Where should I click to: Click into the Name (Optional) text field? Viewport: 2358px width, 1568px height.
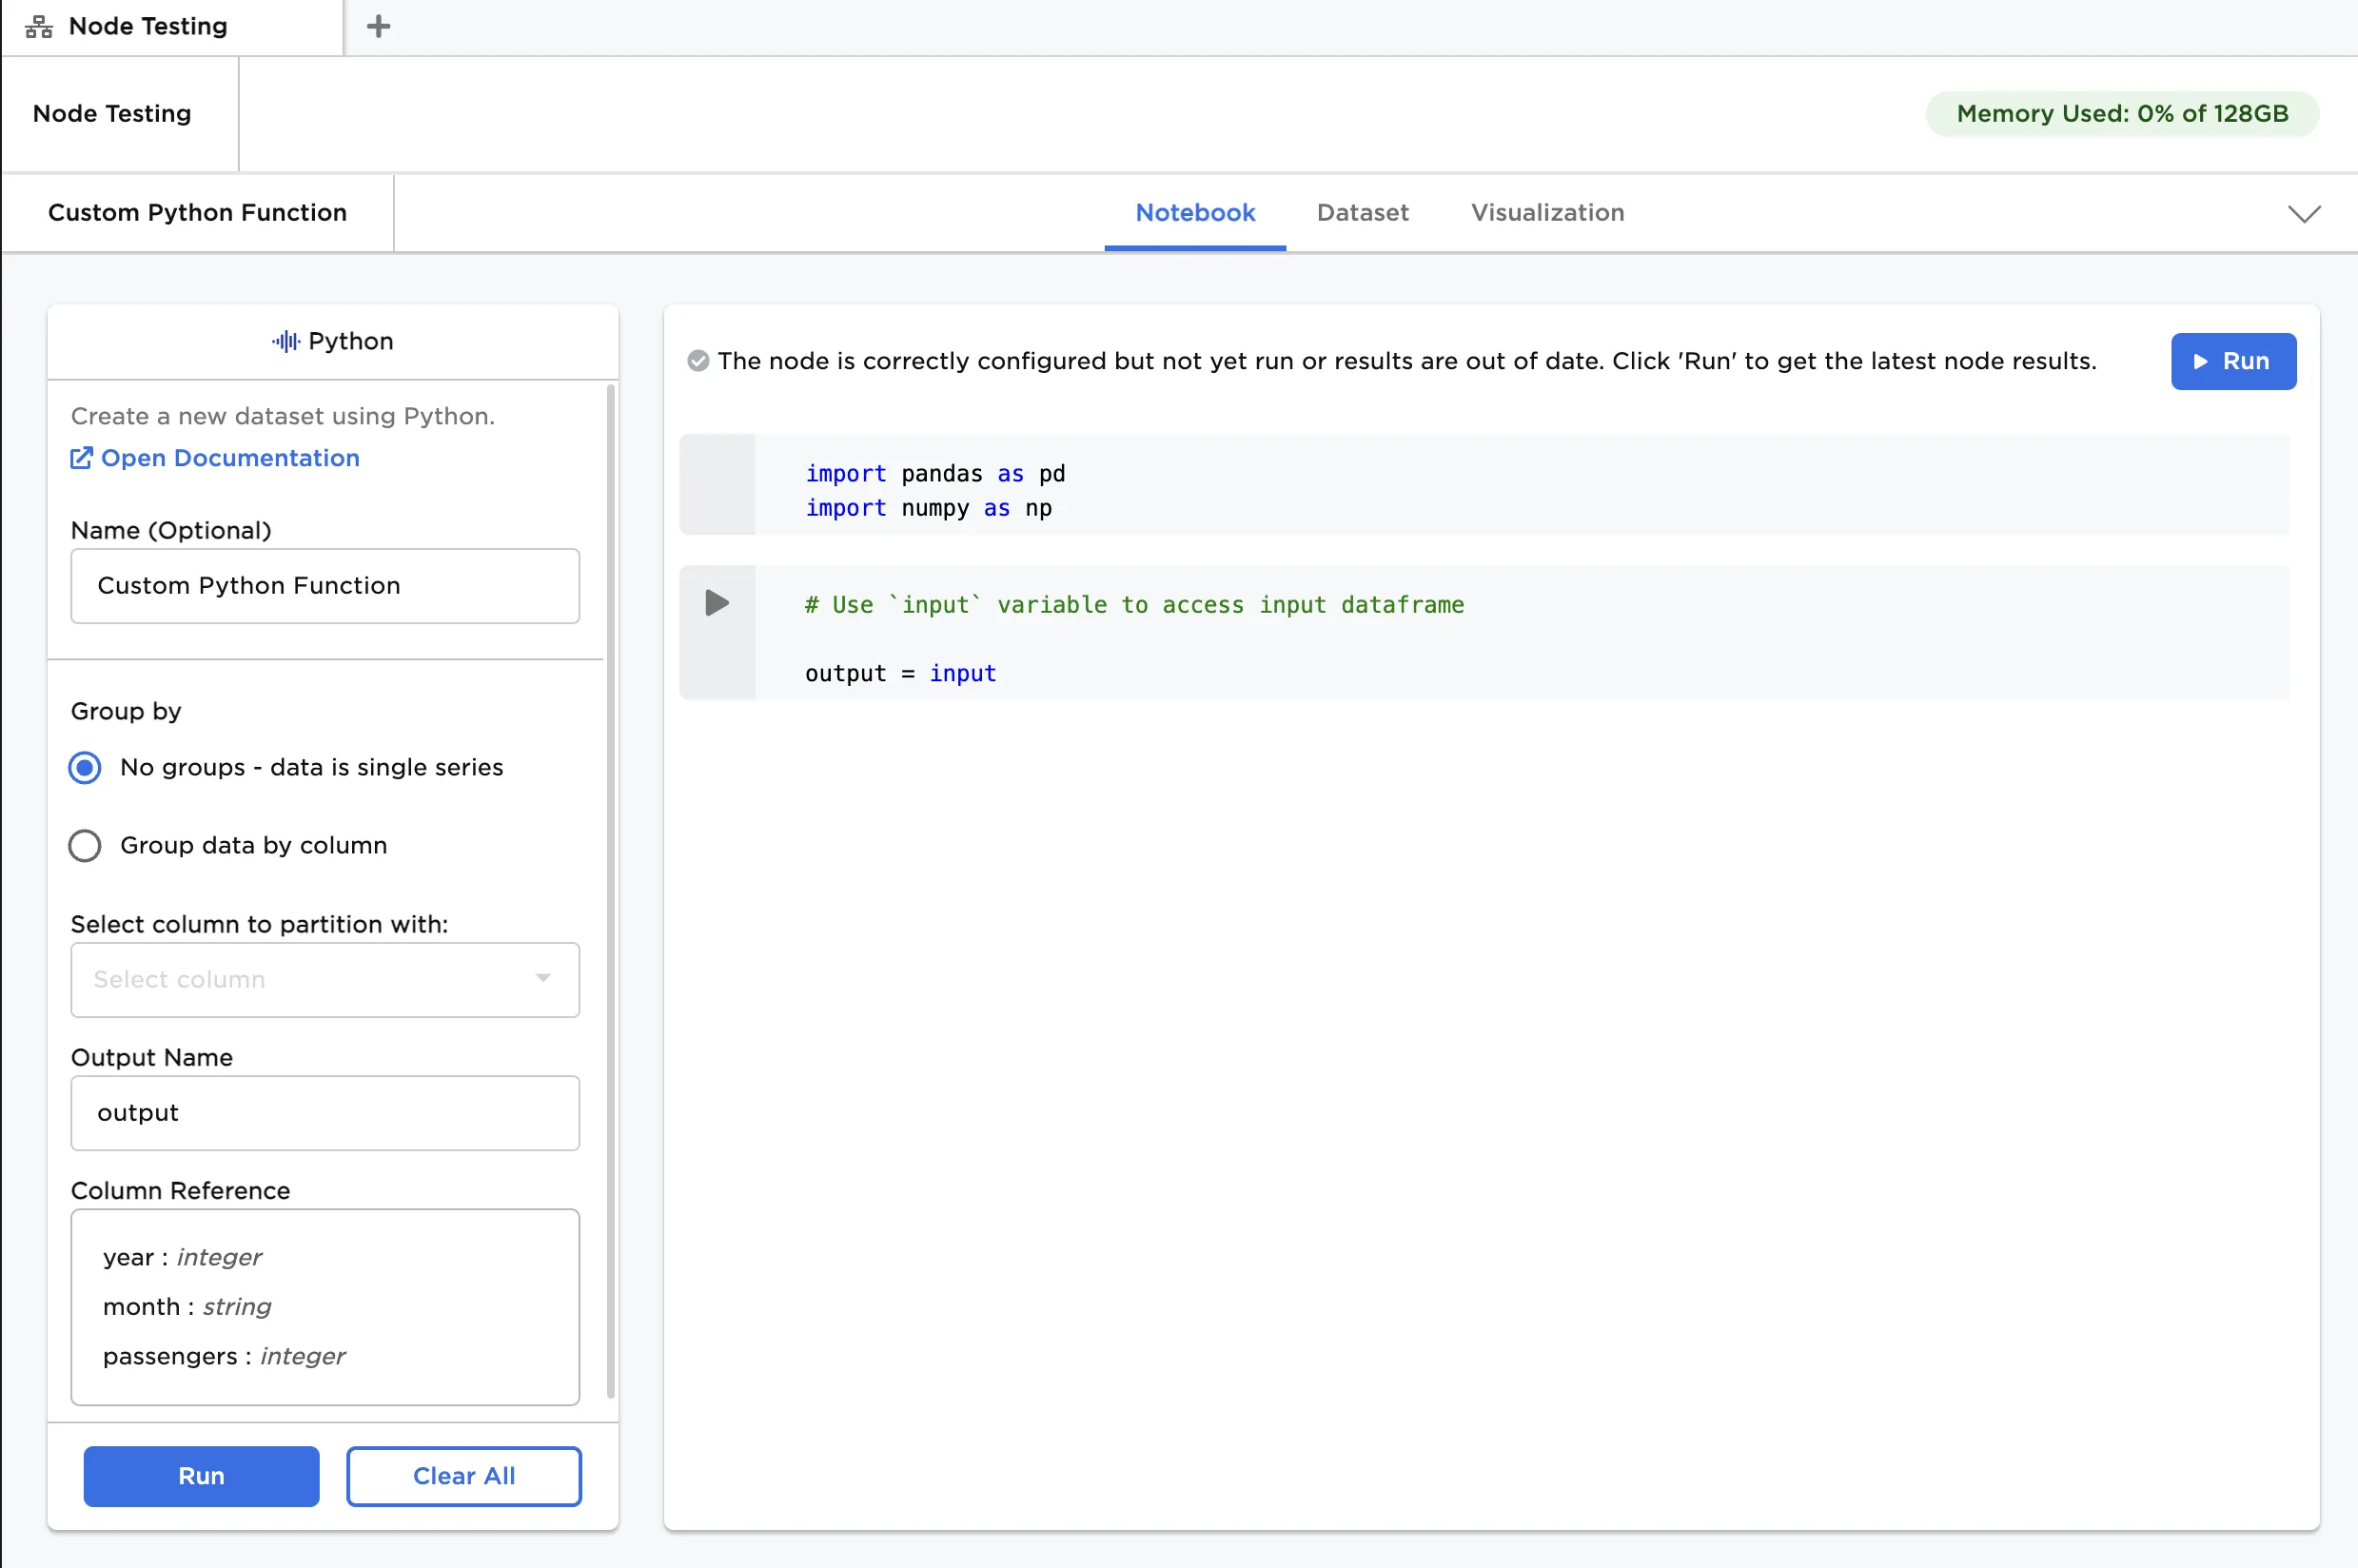[x=324, y=586]
